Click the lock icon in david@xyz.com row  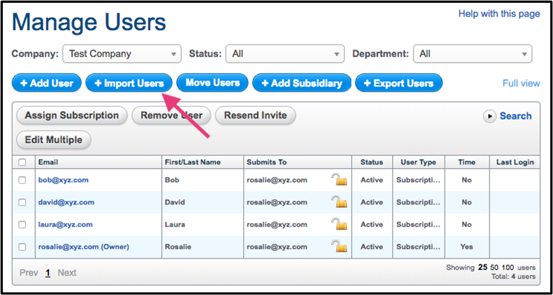(339, 202)
